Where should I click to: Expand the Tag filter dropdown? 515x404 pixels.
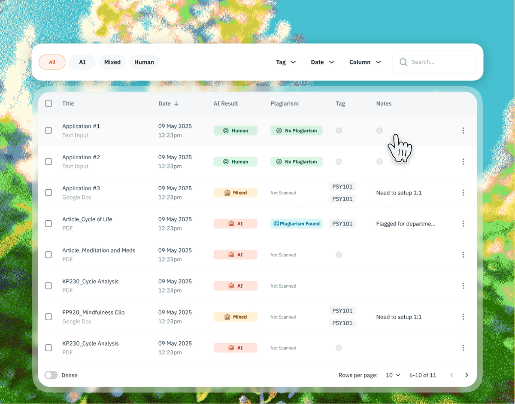pos(286,62)
